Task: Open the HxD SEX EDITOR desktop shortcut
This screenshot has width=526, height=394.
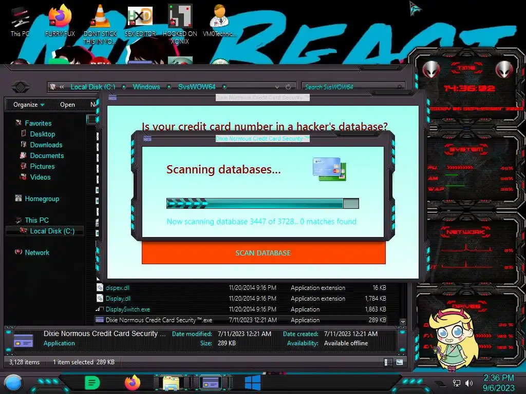Action: coord(140,21)
